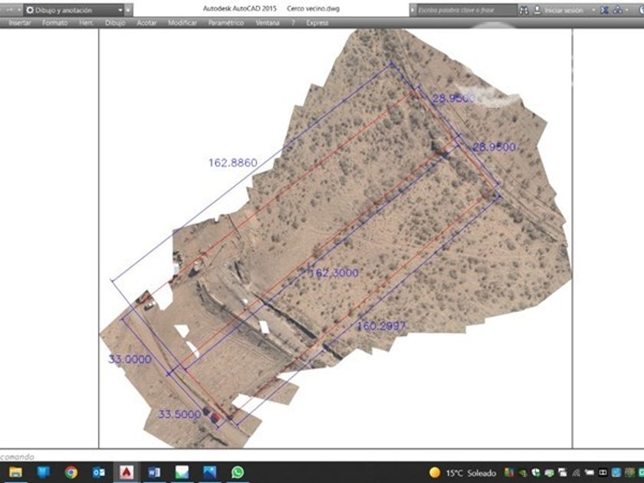Open WhatsApp from the taskbar
The image size is (644, 483).
(x=237, y=472)
